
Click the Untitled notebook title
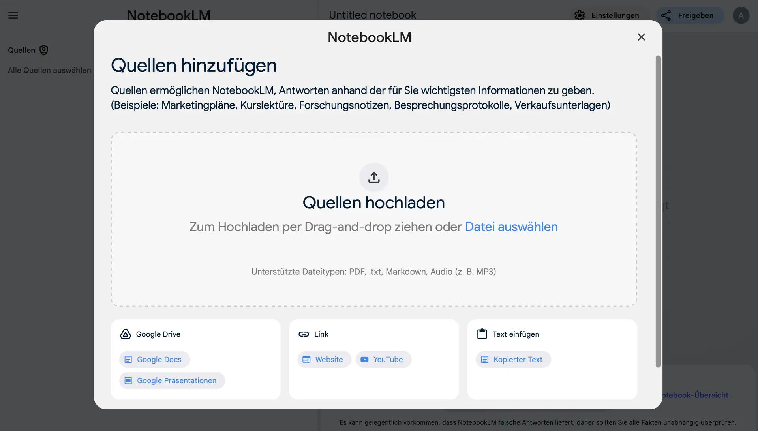coord(372,15)
